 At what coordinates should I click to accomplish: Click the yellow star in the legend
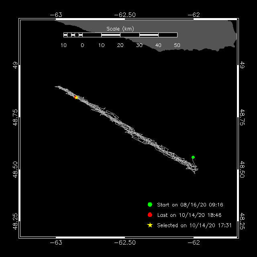(150, 225)
